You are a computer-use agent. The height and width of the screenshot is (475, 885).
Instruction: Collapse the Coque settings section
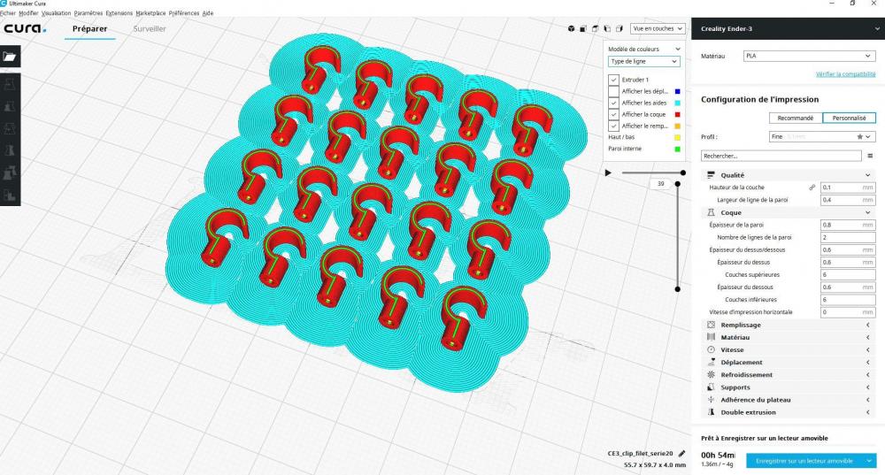(867, 212)
